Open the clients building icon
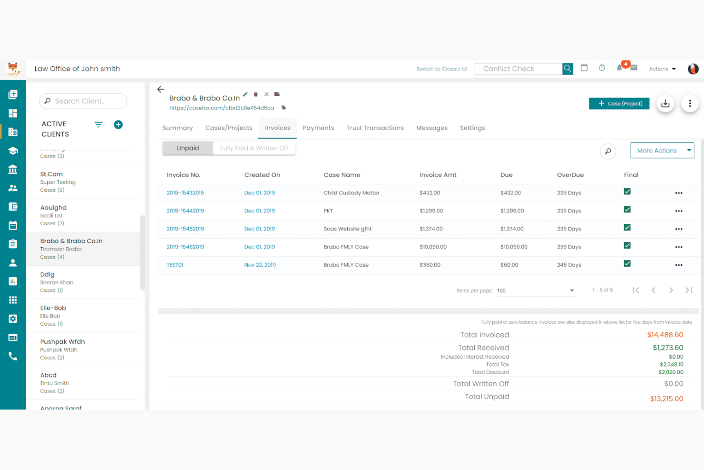The image size is (704, 470). [13, 132]
